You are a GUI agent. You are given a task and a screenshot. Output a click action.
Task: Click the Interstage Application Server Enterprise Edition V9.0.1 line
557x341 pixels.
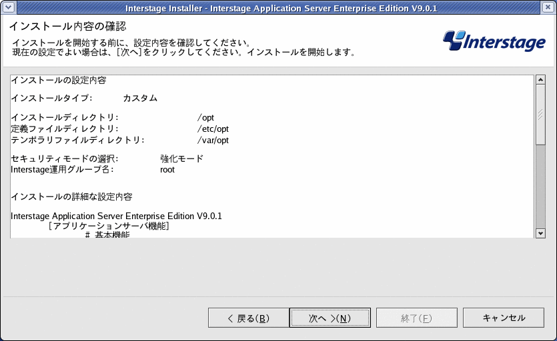point(116,216)
